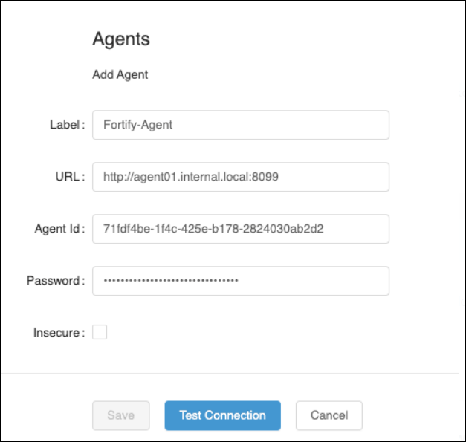Click the "Password:" field caption
Image resolution: width=466 pixels, height=442 pixels.
click(x=55, y=281)
